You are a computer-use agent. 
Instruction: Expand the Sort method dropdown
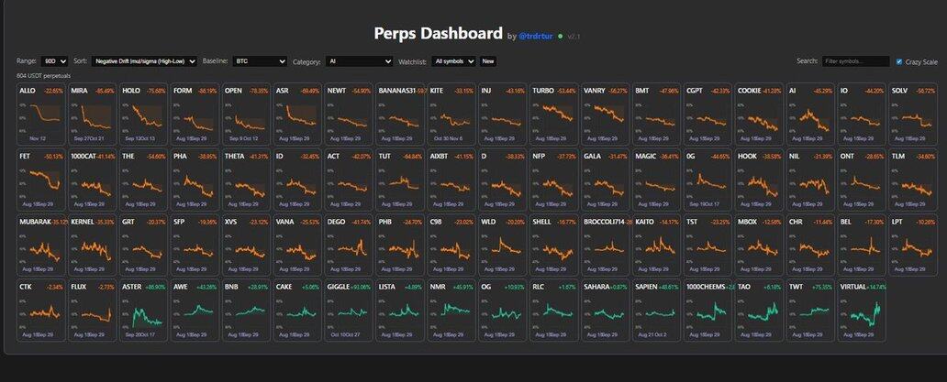tap(145, 61)
